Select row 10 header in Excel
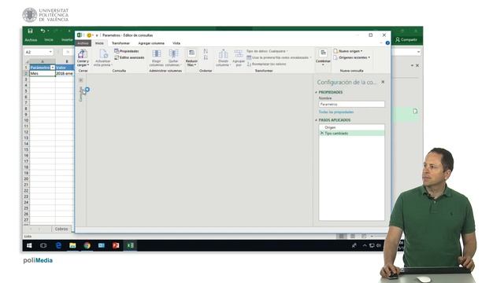The image size is (504, 283). [26, 120]
